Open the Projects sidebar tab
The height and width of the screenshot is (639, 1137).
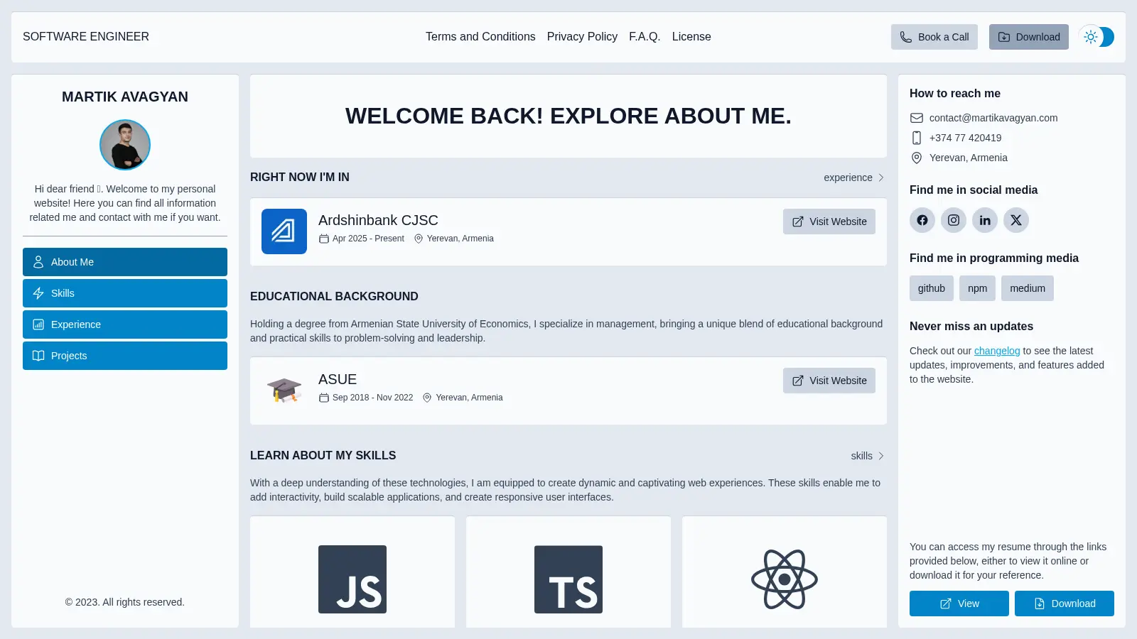click(x=125, y=356)
